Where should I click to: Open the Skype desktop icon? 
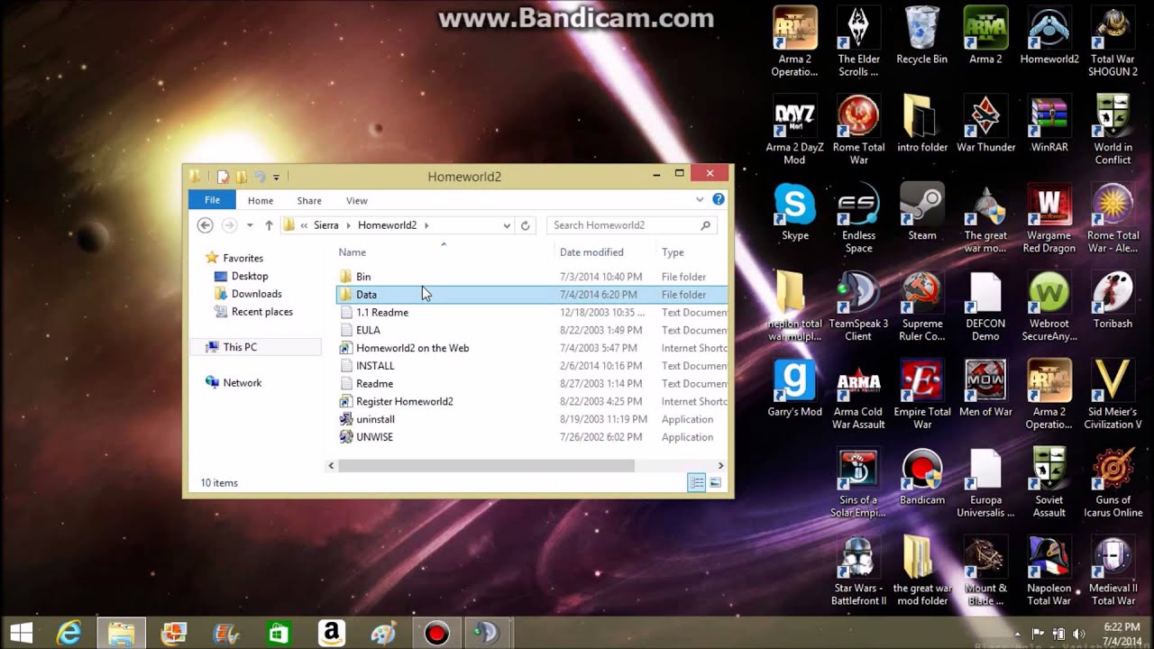[x=795, y=213]
